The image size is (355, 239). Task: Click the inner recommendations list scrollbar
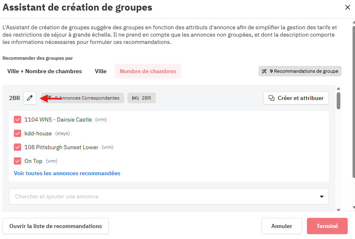click(x=338, y=100)
